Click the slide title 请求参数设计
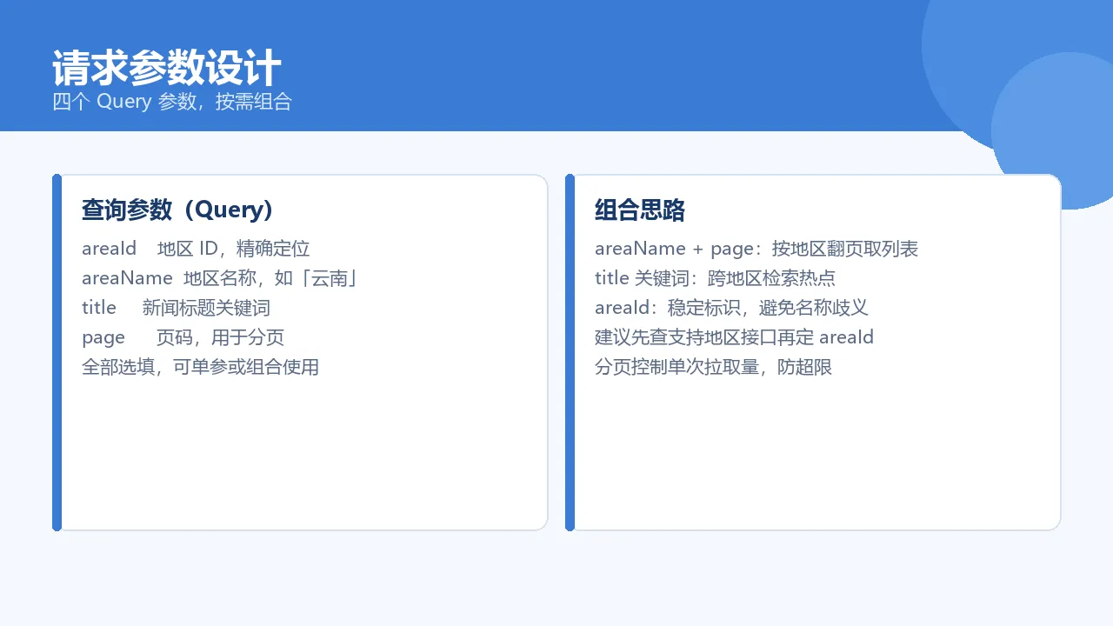This screenshot has height=626, width=1113. pos(167,68)
